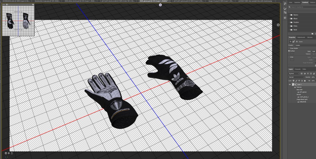Hide rss07_gloves_n normal map eye icon
The width and height of the screenshot is (316, 159).
tap(298, 97)
